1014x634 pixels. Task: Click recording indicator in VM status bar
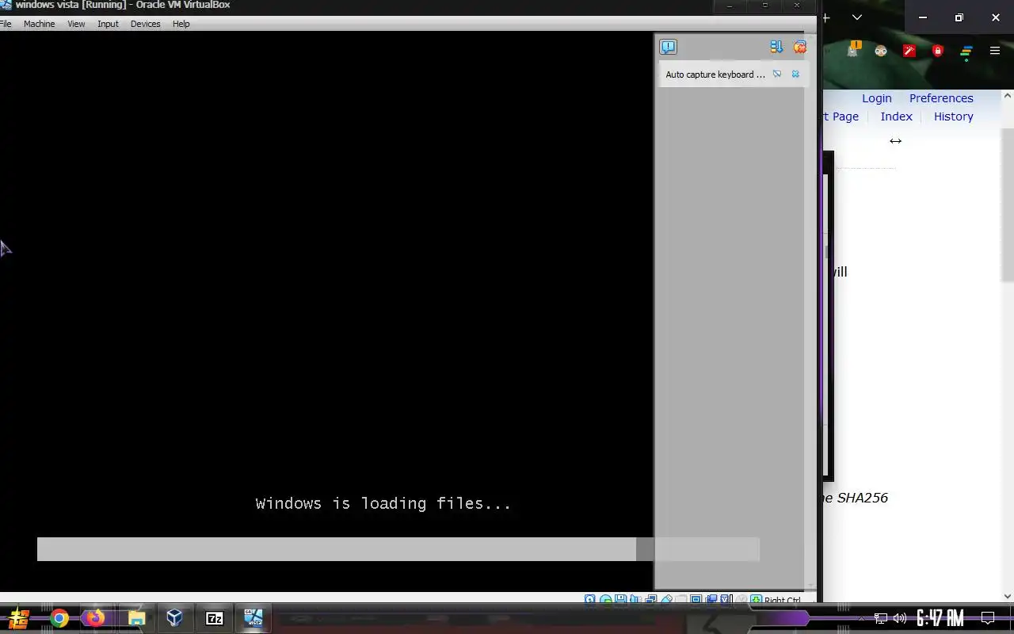click(x=711, y=600)
